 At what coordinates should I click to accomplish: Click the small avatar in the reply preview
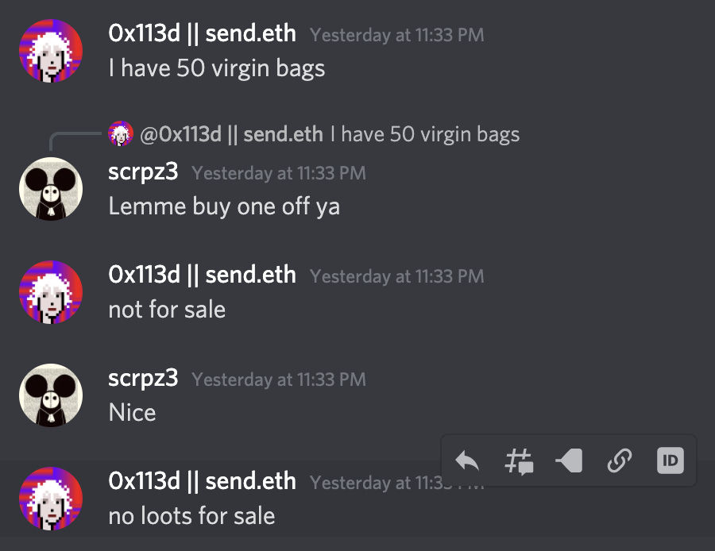[x=121, y=133]
